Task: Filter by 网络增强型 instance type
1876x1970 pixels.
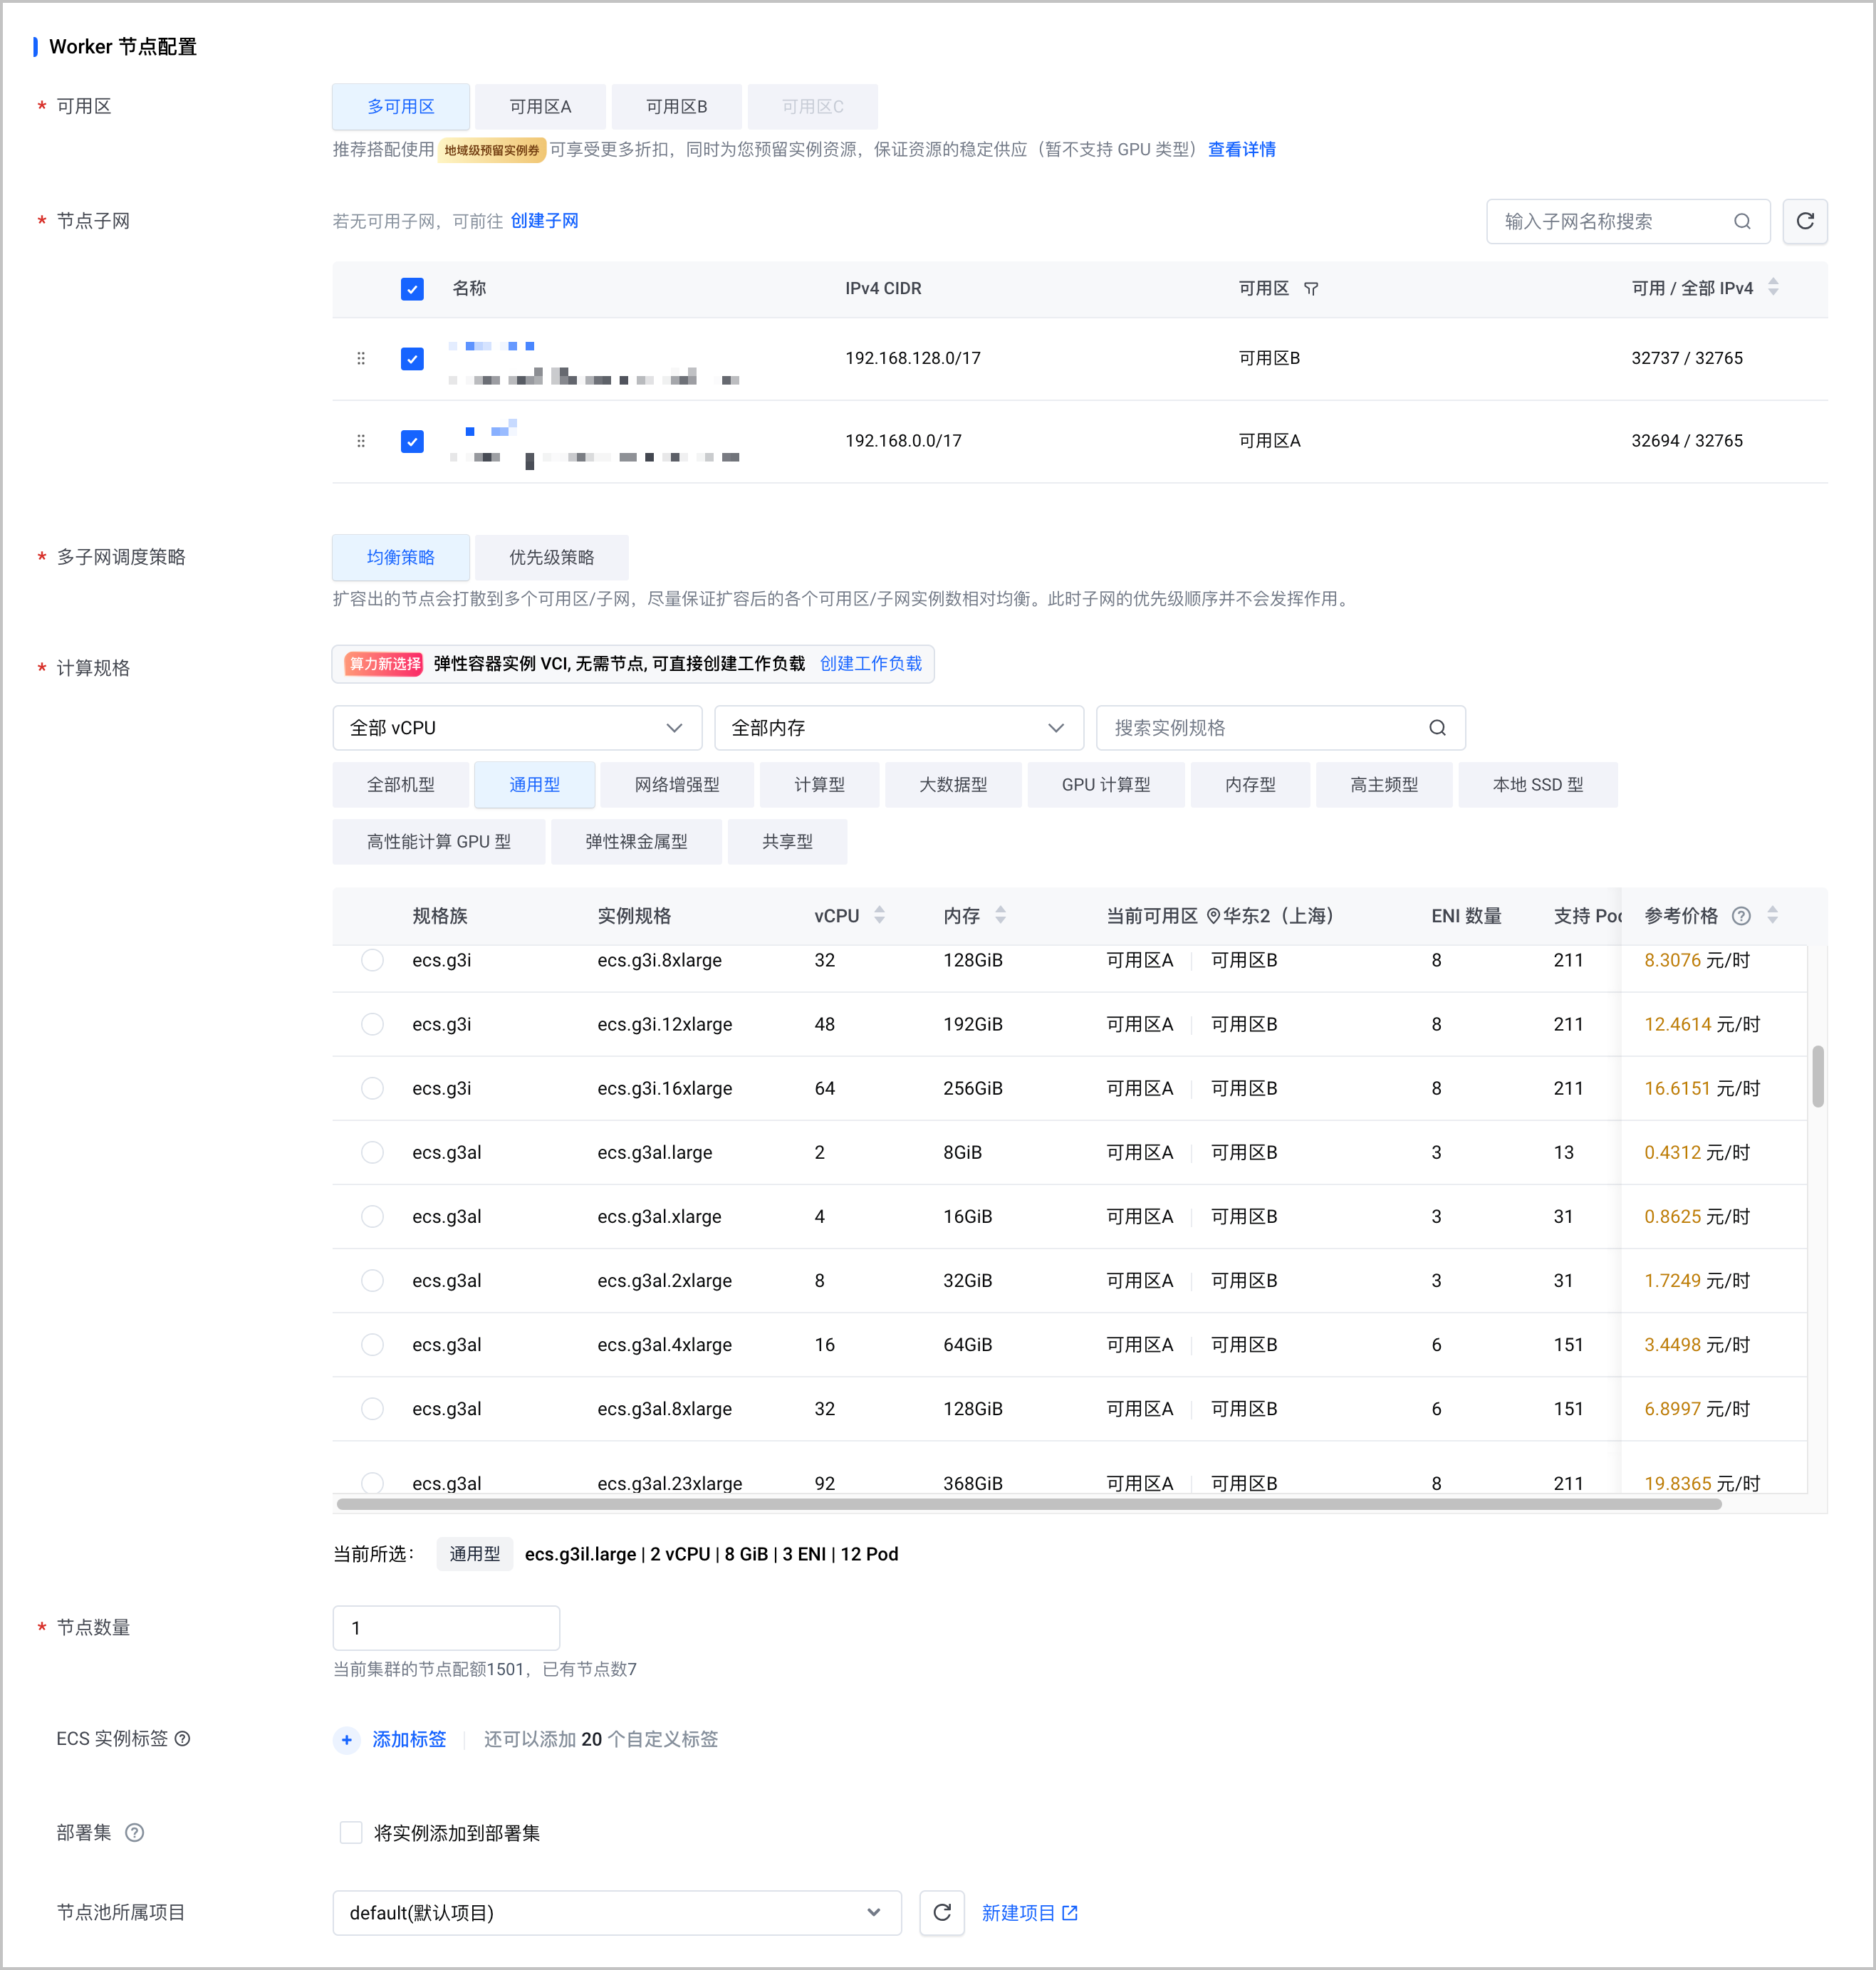Action: tap(677, 785)
